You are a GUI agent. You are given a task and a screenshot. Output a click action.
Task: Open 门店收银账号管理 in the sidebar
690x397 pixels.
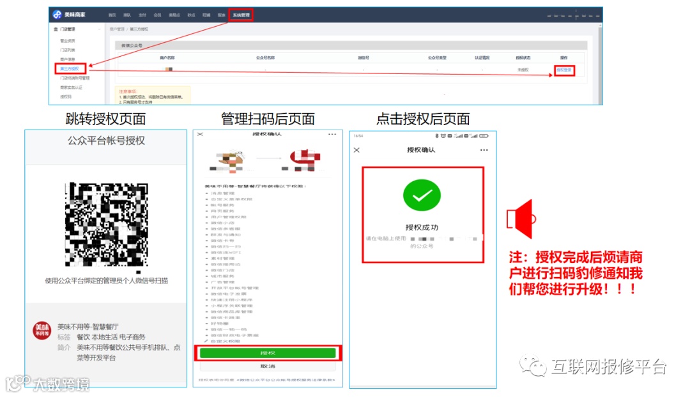click(75, 78)
